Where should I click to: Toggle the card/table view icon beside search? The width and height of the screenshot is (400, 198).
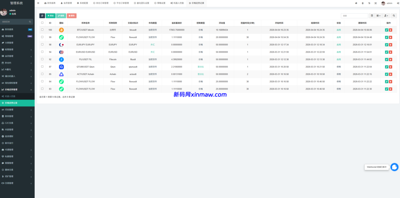coord(372,16)
